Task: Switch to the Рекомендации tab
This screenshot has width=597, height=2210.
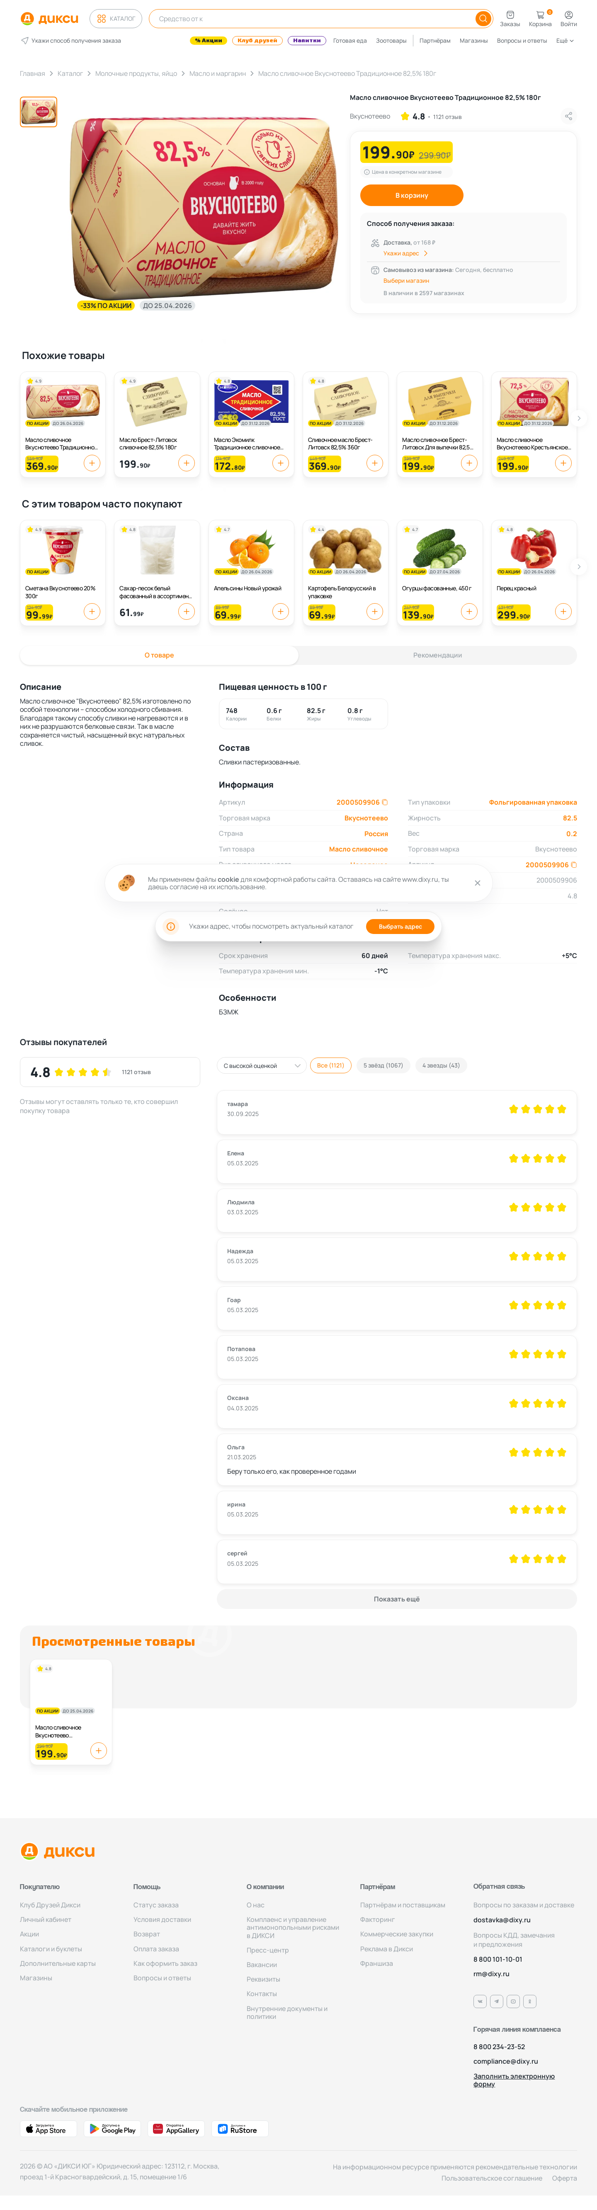Action: (x=437, y=655)
